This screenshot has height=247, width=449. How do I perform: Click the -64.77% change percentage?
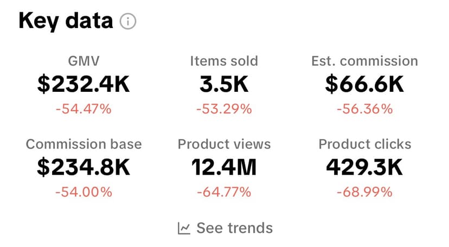click(x=224, y=191)
